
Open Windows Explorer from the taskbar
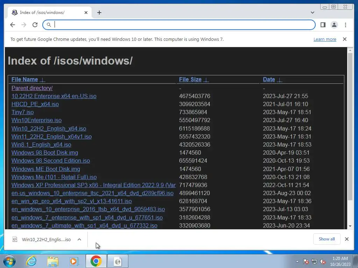(x=53, y=261)
